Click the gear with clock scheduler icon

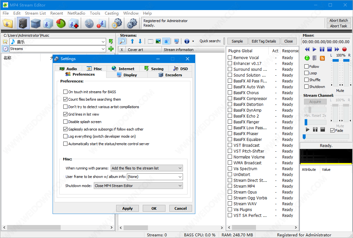click(x=117, y=23)
